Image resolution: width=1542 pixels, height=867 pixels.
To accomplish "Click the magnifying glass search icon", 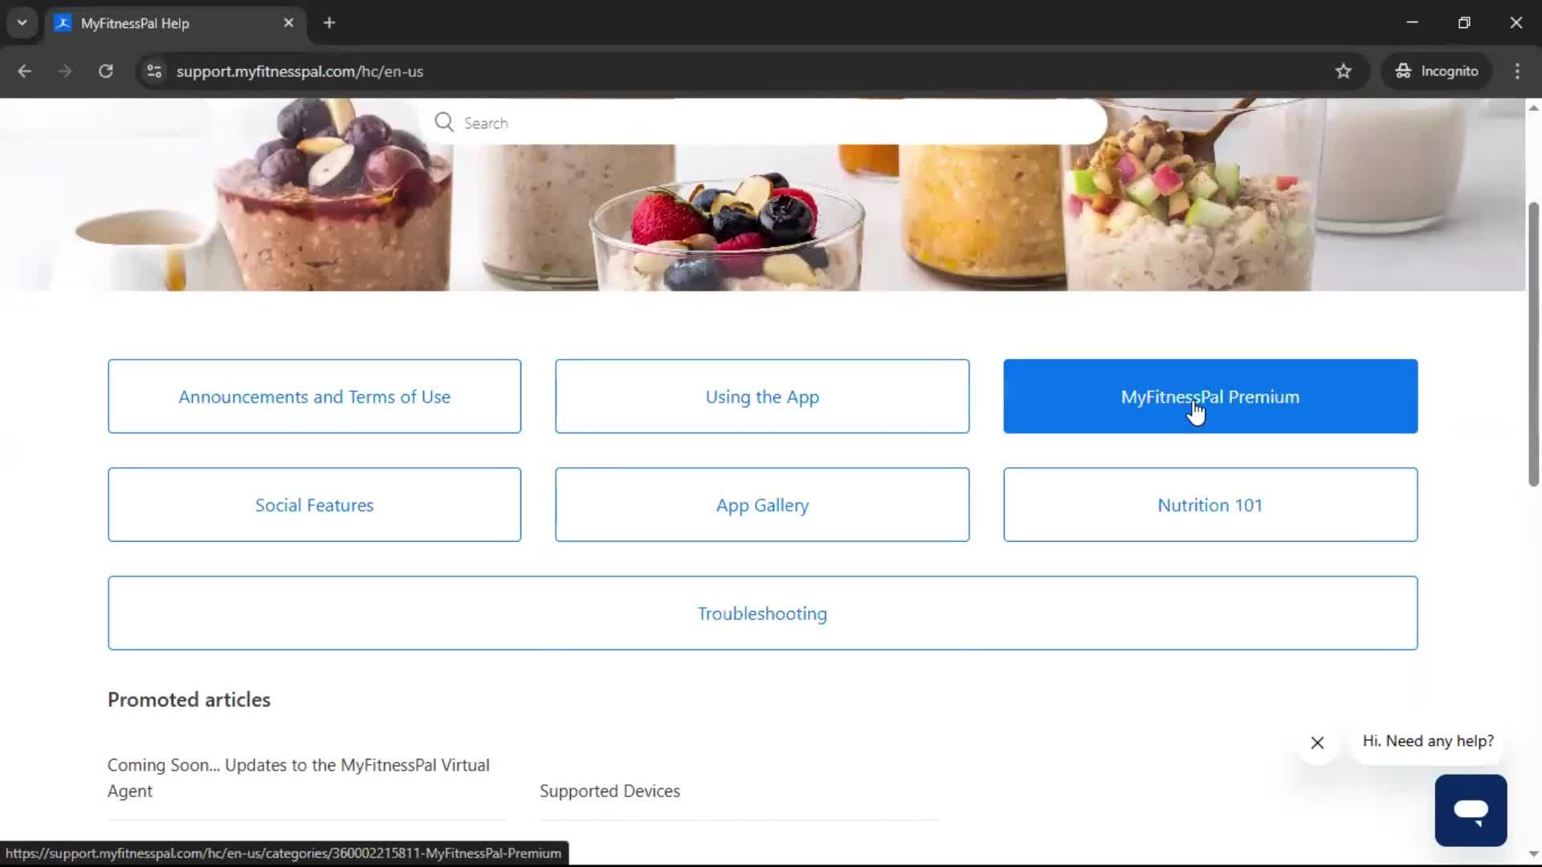I will coord(443,122).
